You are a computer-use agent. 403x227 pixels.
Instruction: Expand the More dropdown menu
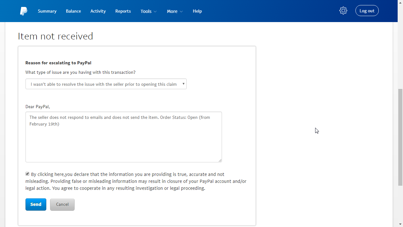[x=175, y=11]
